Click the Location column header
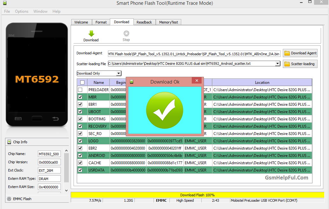 [x=262, y=83]
